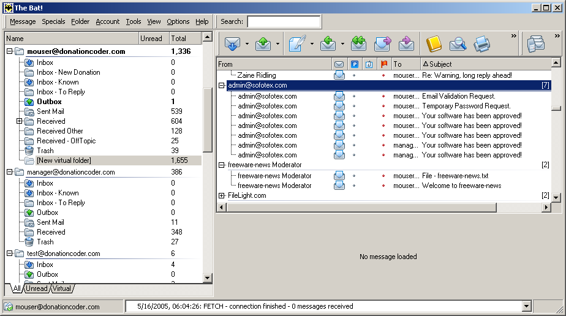Image resolution: width=566 pixels, height=316 pixels.
Task: Expand the FileLight.com message thread
Action: 222,195
